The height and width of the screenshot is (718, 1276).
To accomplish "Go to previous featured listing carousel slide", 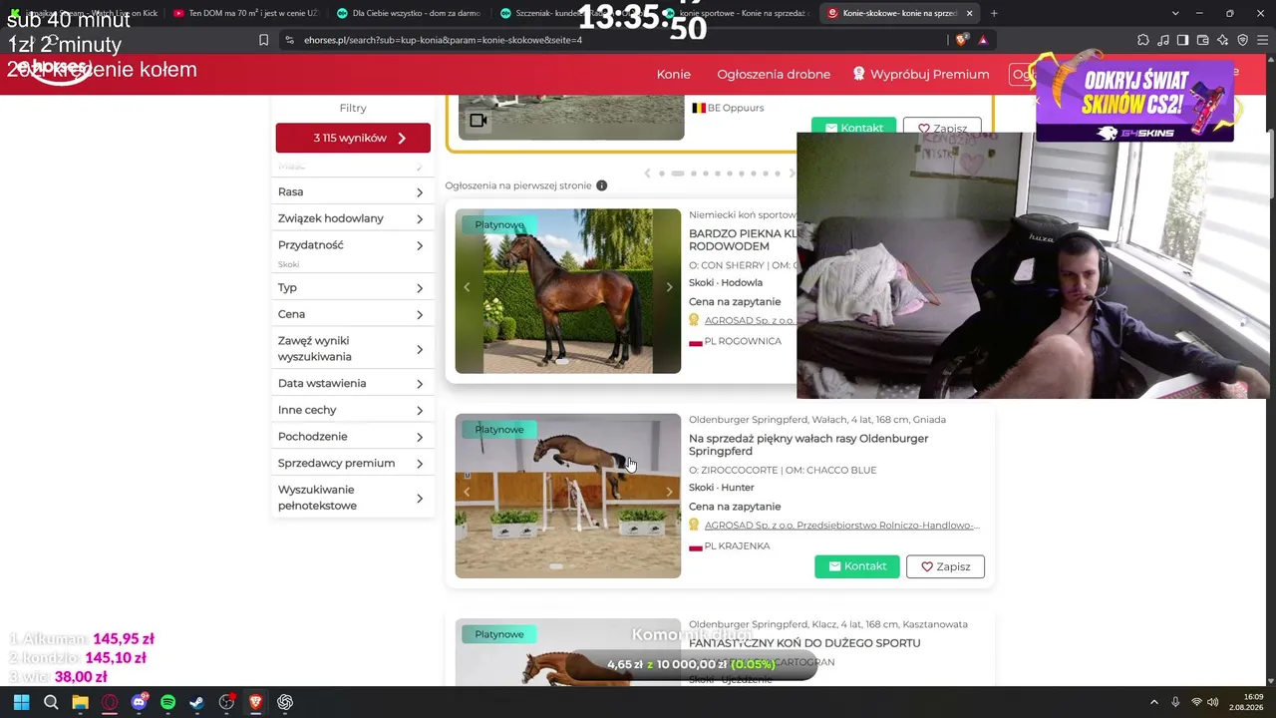I will coord(647,174).
